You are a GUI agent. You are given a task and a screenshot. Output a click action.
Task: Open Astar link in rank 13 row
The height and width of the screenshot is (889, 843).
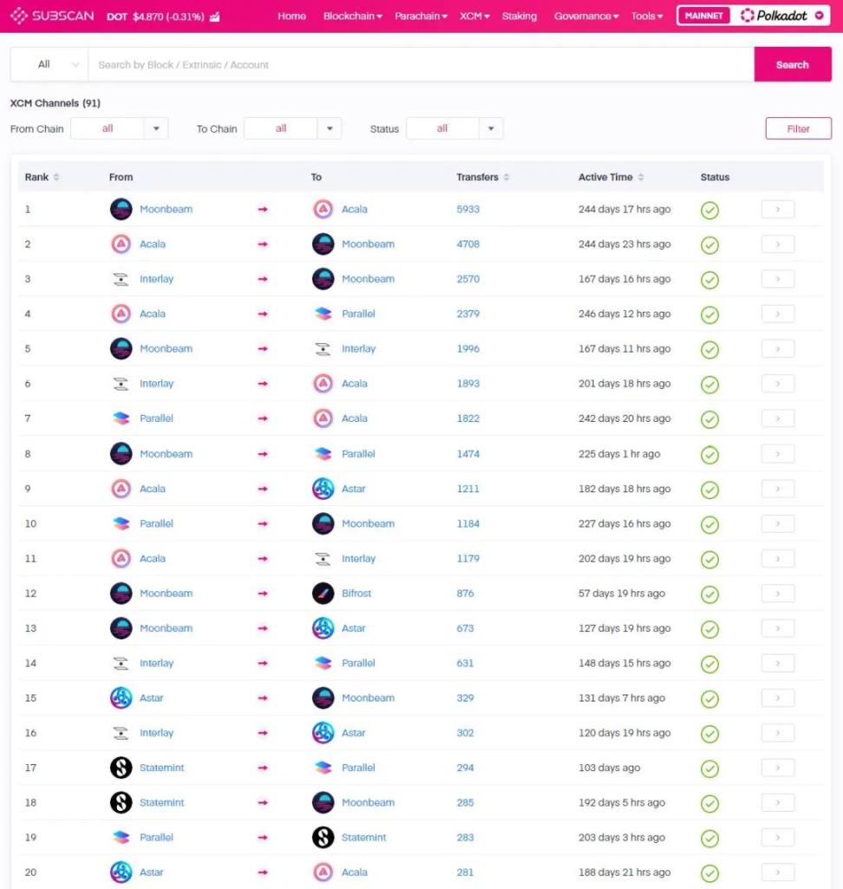(x=354, y=629)
